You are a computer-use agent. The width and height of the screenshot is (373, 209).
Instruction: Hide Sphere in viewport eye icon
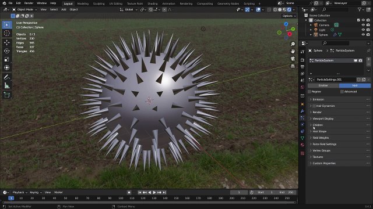coord(363,35)
